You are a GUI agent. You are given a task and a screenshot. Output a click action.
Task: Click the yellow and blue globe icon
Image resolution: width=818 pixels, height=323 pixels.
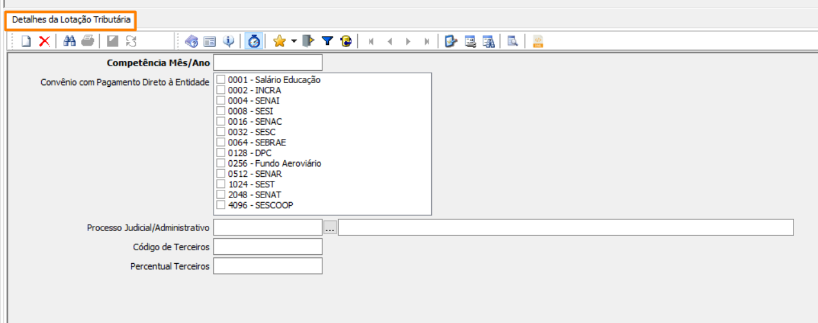click(346, 41)
